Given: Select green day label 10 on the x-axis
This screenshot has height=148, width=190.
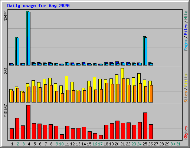Looking at the screenshot, I should 61,144.
